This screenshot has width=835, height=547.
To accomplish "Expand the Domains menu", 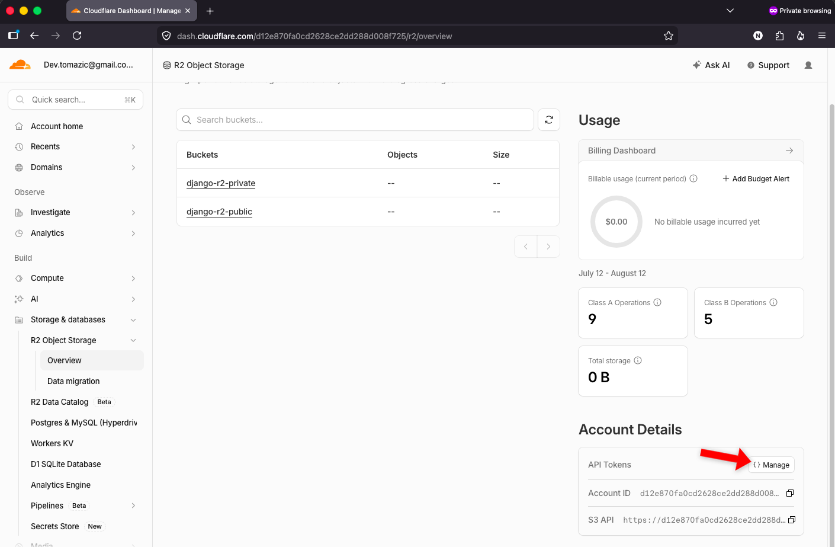I will click(133, 168).
